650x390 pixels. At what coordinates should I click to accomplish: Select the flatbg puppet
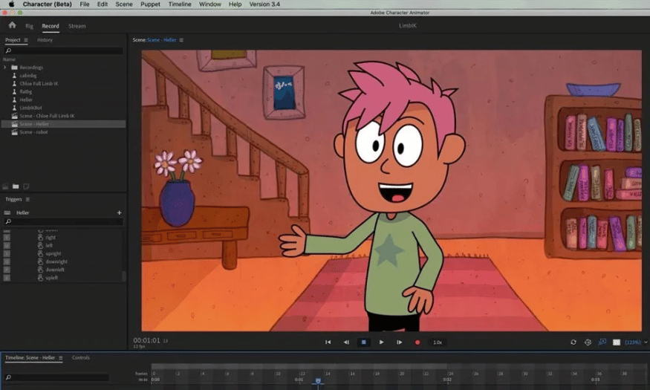(x=26, y=91)
